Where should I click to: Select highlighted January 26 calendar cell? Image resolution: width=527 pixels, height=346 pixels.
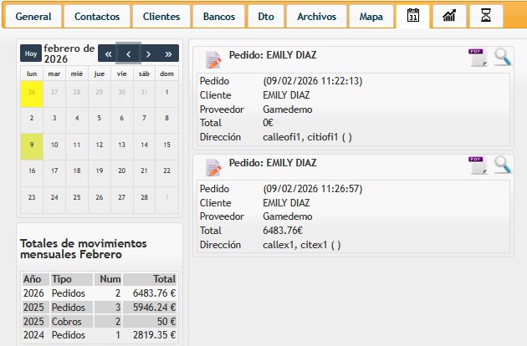point(32,94)
